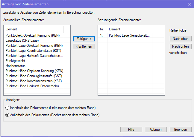Confirm with the Beenden button
The width and height of the screenshot is (194, 137).
(x=181, y=130)
